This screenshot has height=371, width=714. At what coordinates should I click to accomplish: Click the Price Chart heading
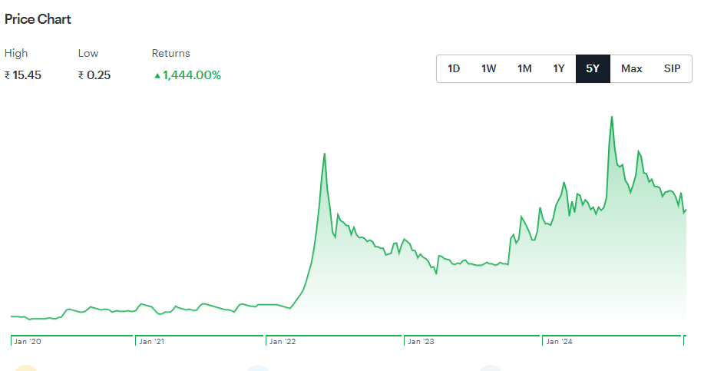coord(38,19)
